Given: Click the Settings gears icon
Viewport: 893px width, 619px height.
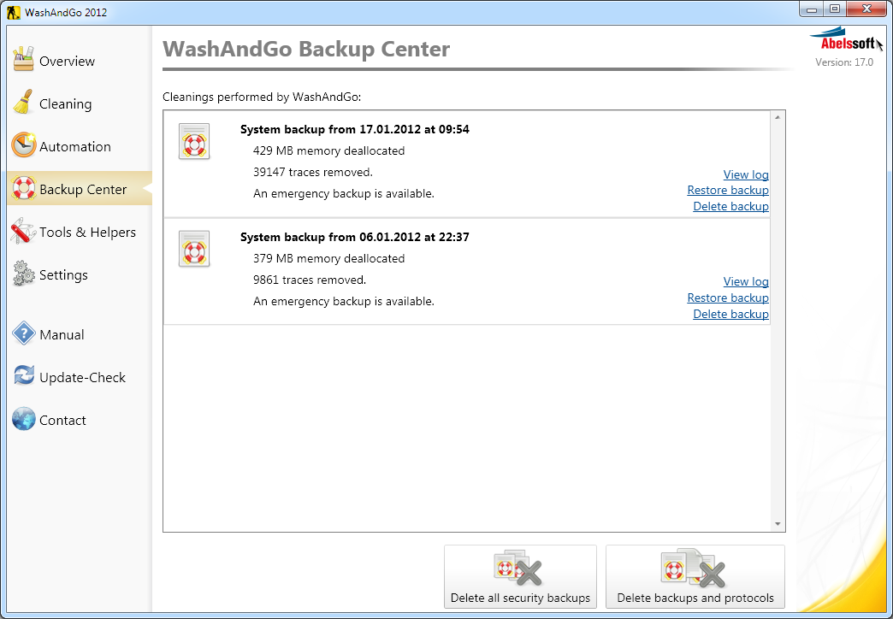Looking at the screenshot, I should pos(23,274).
